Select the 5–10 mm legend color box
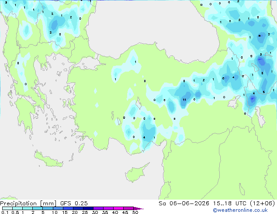 (x=48, y=208)
